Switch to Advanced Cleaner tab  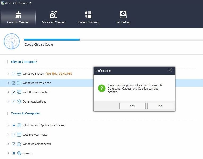[53, 17]
